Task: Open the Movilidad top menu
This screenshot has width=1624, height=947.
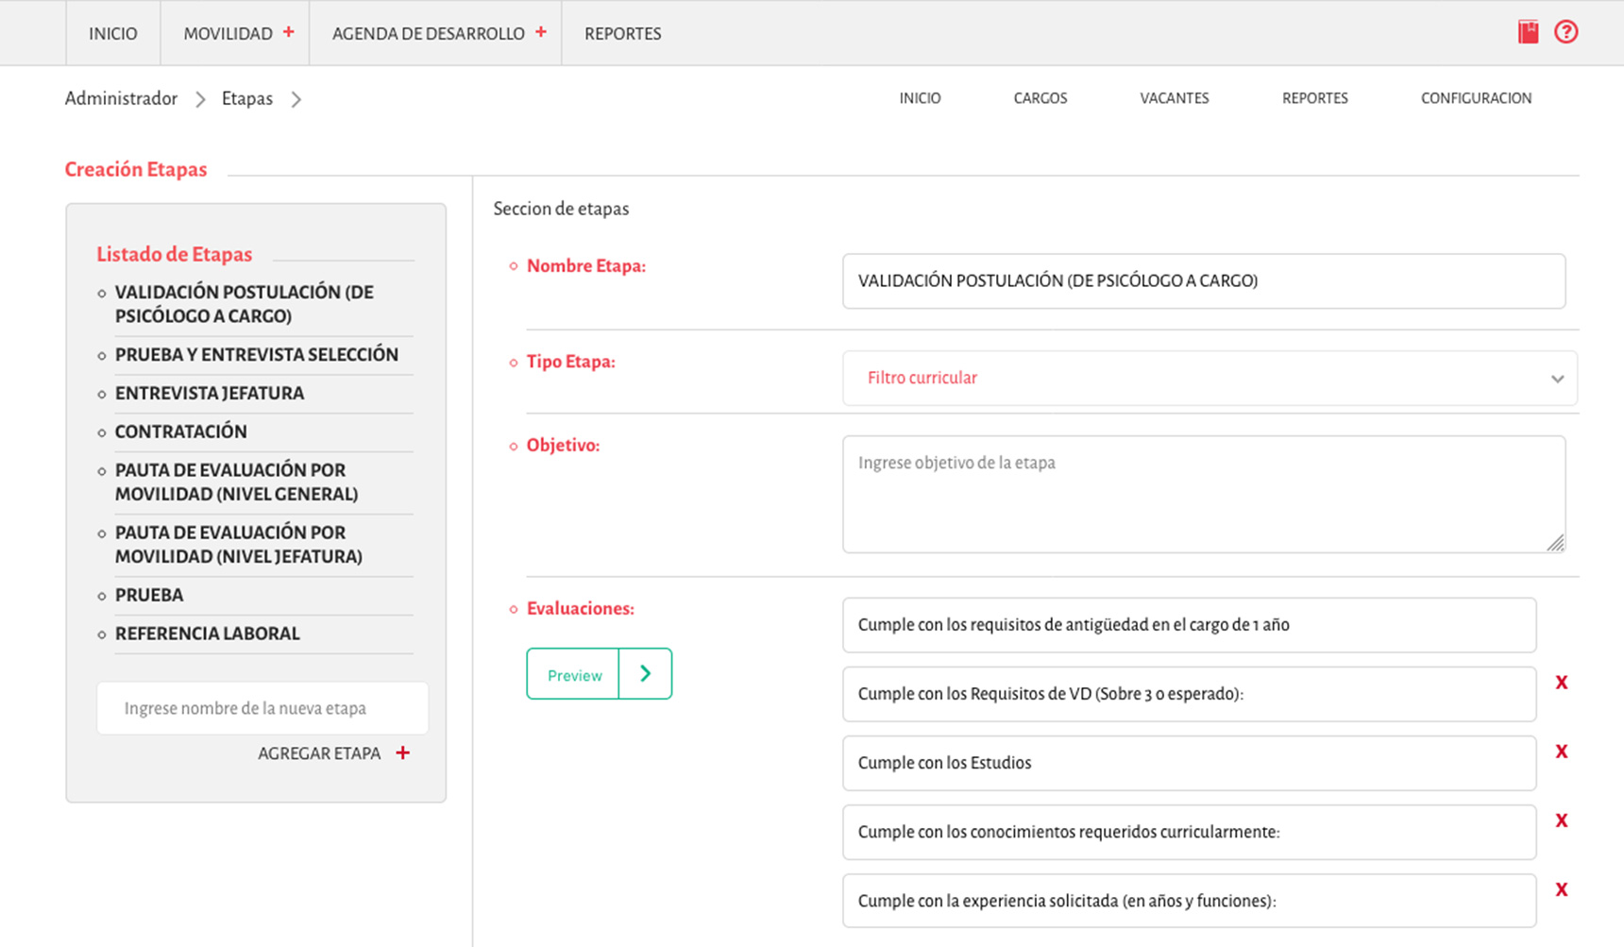Action: pos(228,33)
